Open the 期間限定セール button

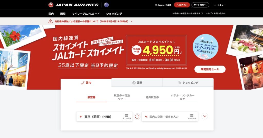[x=210, y=69]
